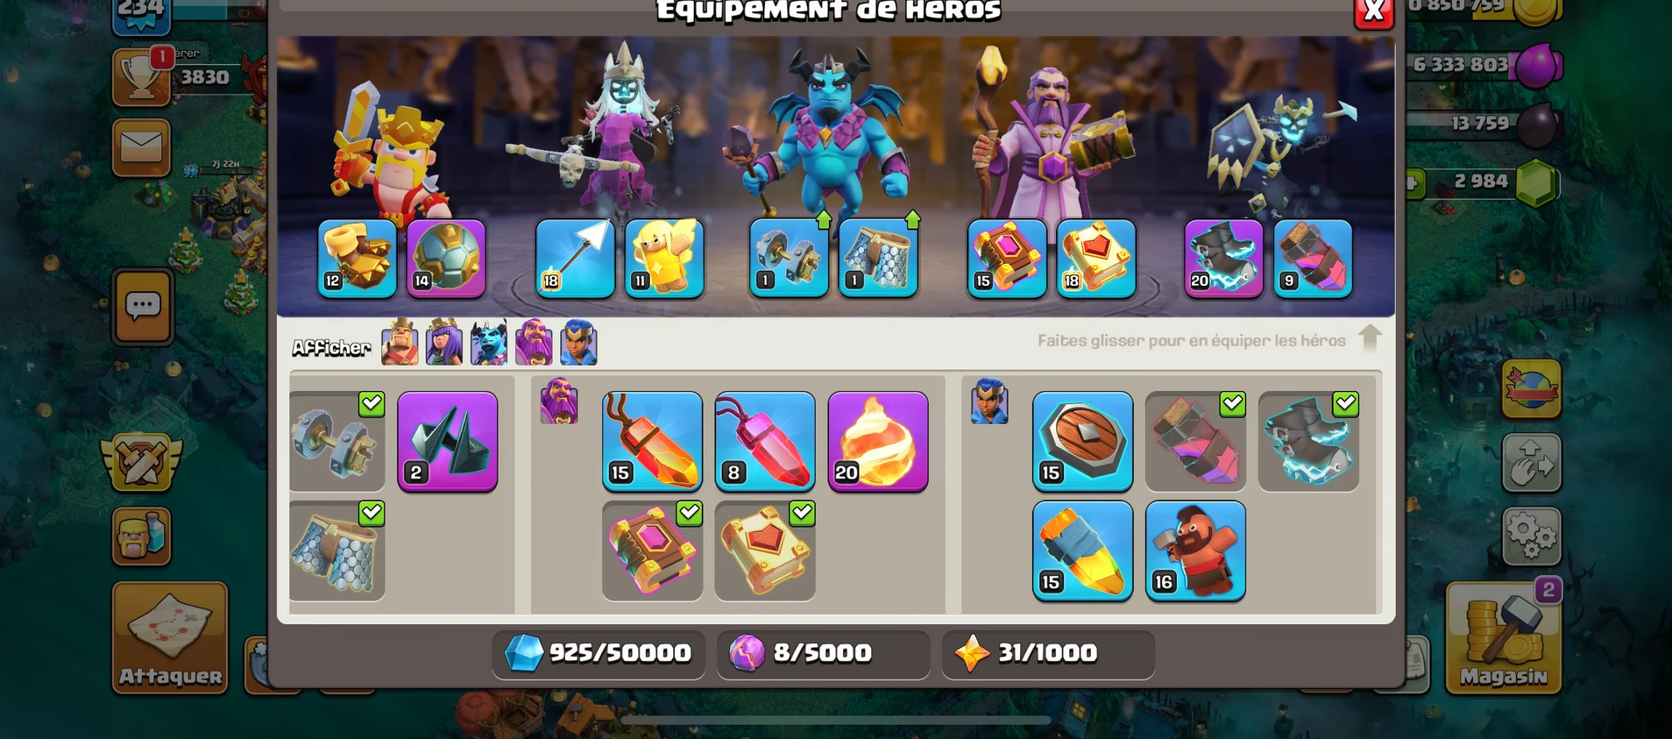Open the Spiky Ball equipment level 14

pos(446,259)
